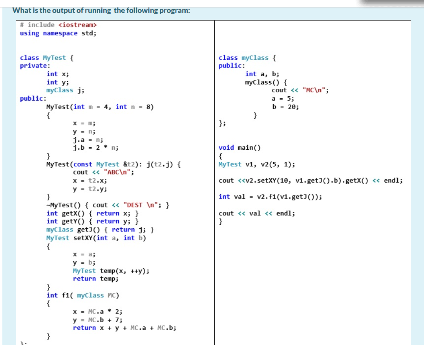Select the '~MyTest()' destructor line

(108, 205)
